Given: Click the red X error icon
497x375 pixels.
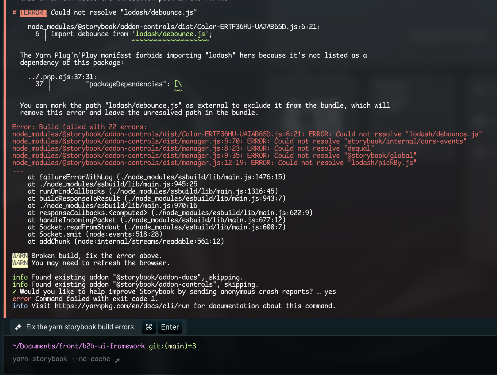Looking at the screenshot, I should (x=14, y=12).
